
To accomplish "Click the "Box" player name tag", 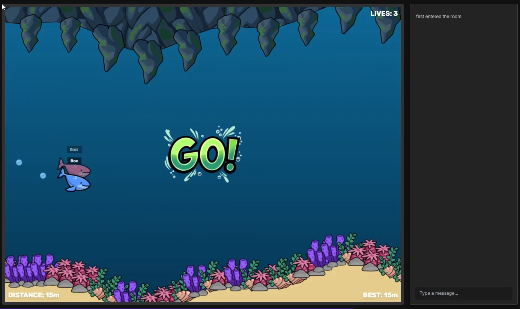I will [x=74, y=161].
